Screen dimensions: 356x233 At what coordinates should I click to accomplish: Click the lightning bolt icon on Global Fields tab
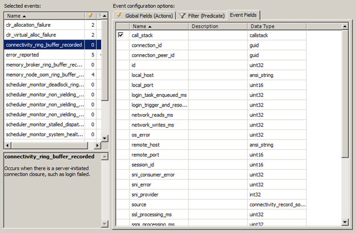point(119,15)
